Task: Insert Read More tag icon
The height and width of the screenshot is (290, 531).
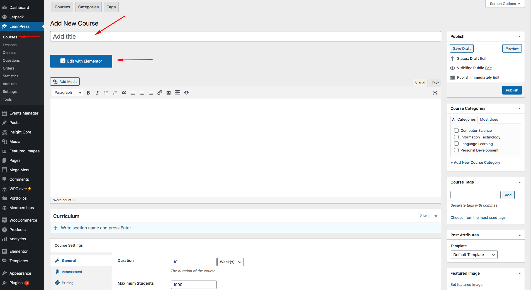Action: tap(169, 93)
